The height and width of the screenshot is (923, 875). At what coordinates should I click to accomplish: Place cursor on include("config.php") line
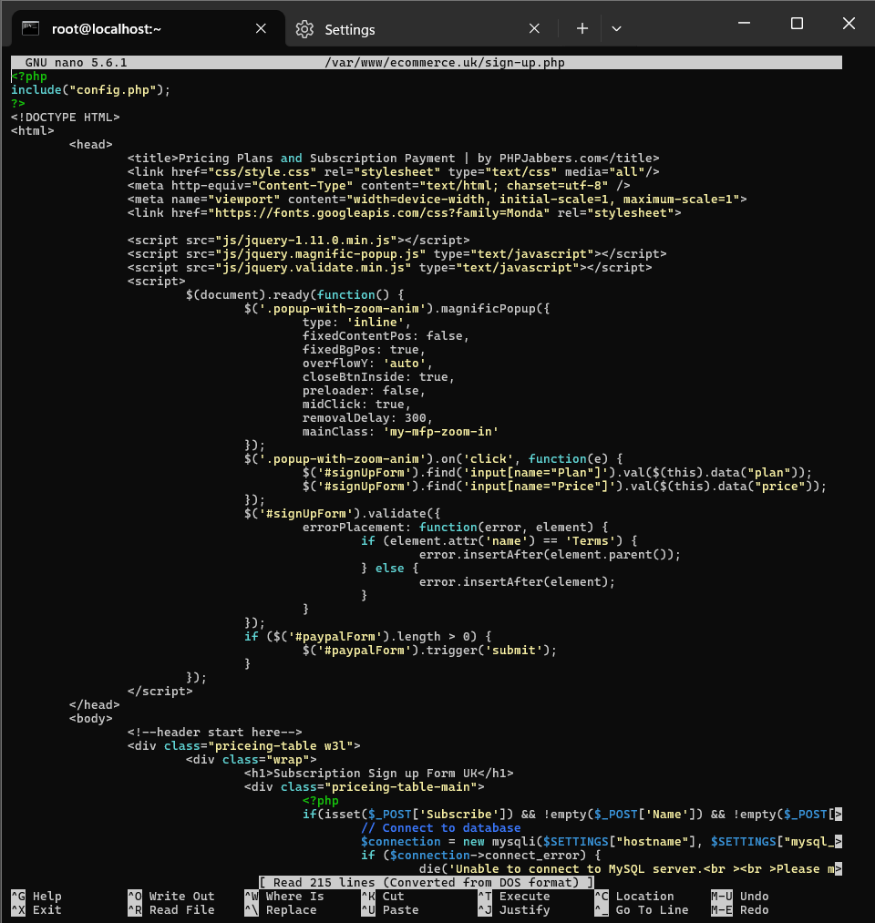(x=90, y=89)
